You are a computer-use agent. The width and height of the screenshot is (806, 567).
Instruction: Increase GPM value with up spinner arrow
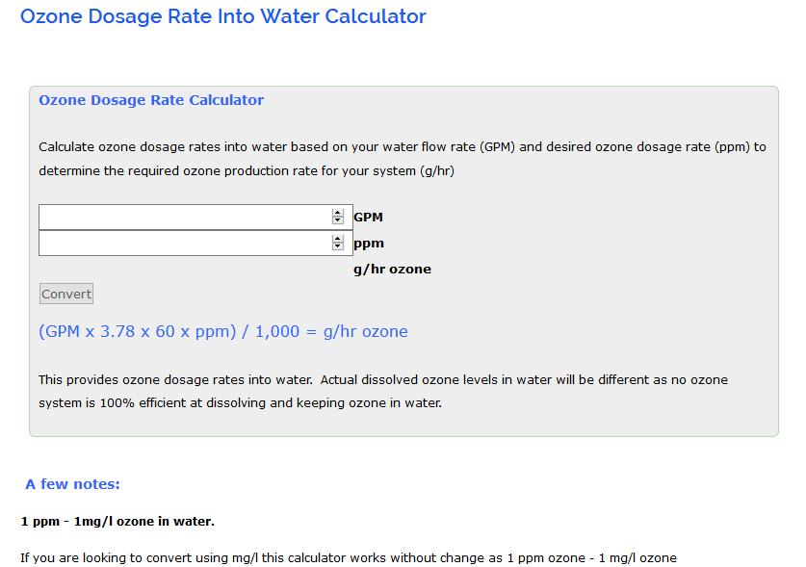(x=337, y=213)
